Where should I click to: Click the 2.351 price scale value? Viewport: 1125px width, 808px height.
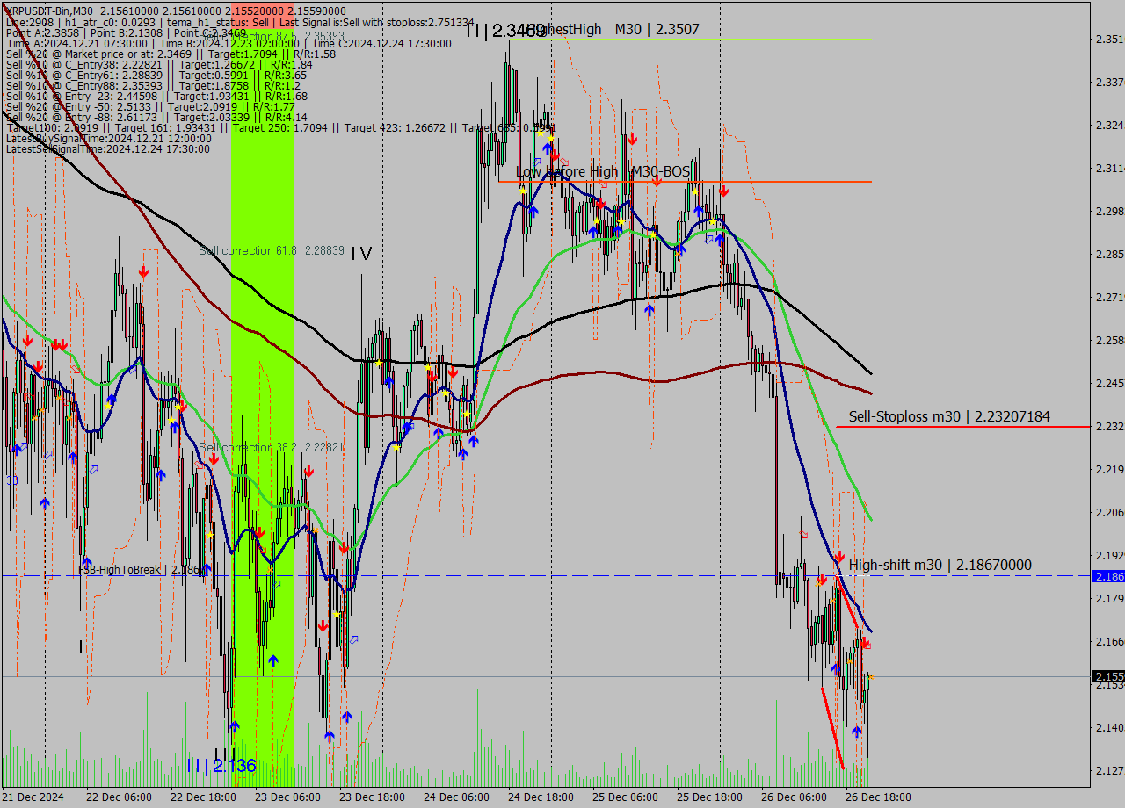tap(1109, 39)
